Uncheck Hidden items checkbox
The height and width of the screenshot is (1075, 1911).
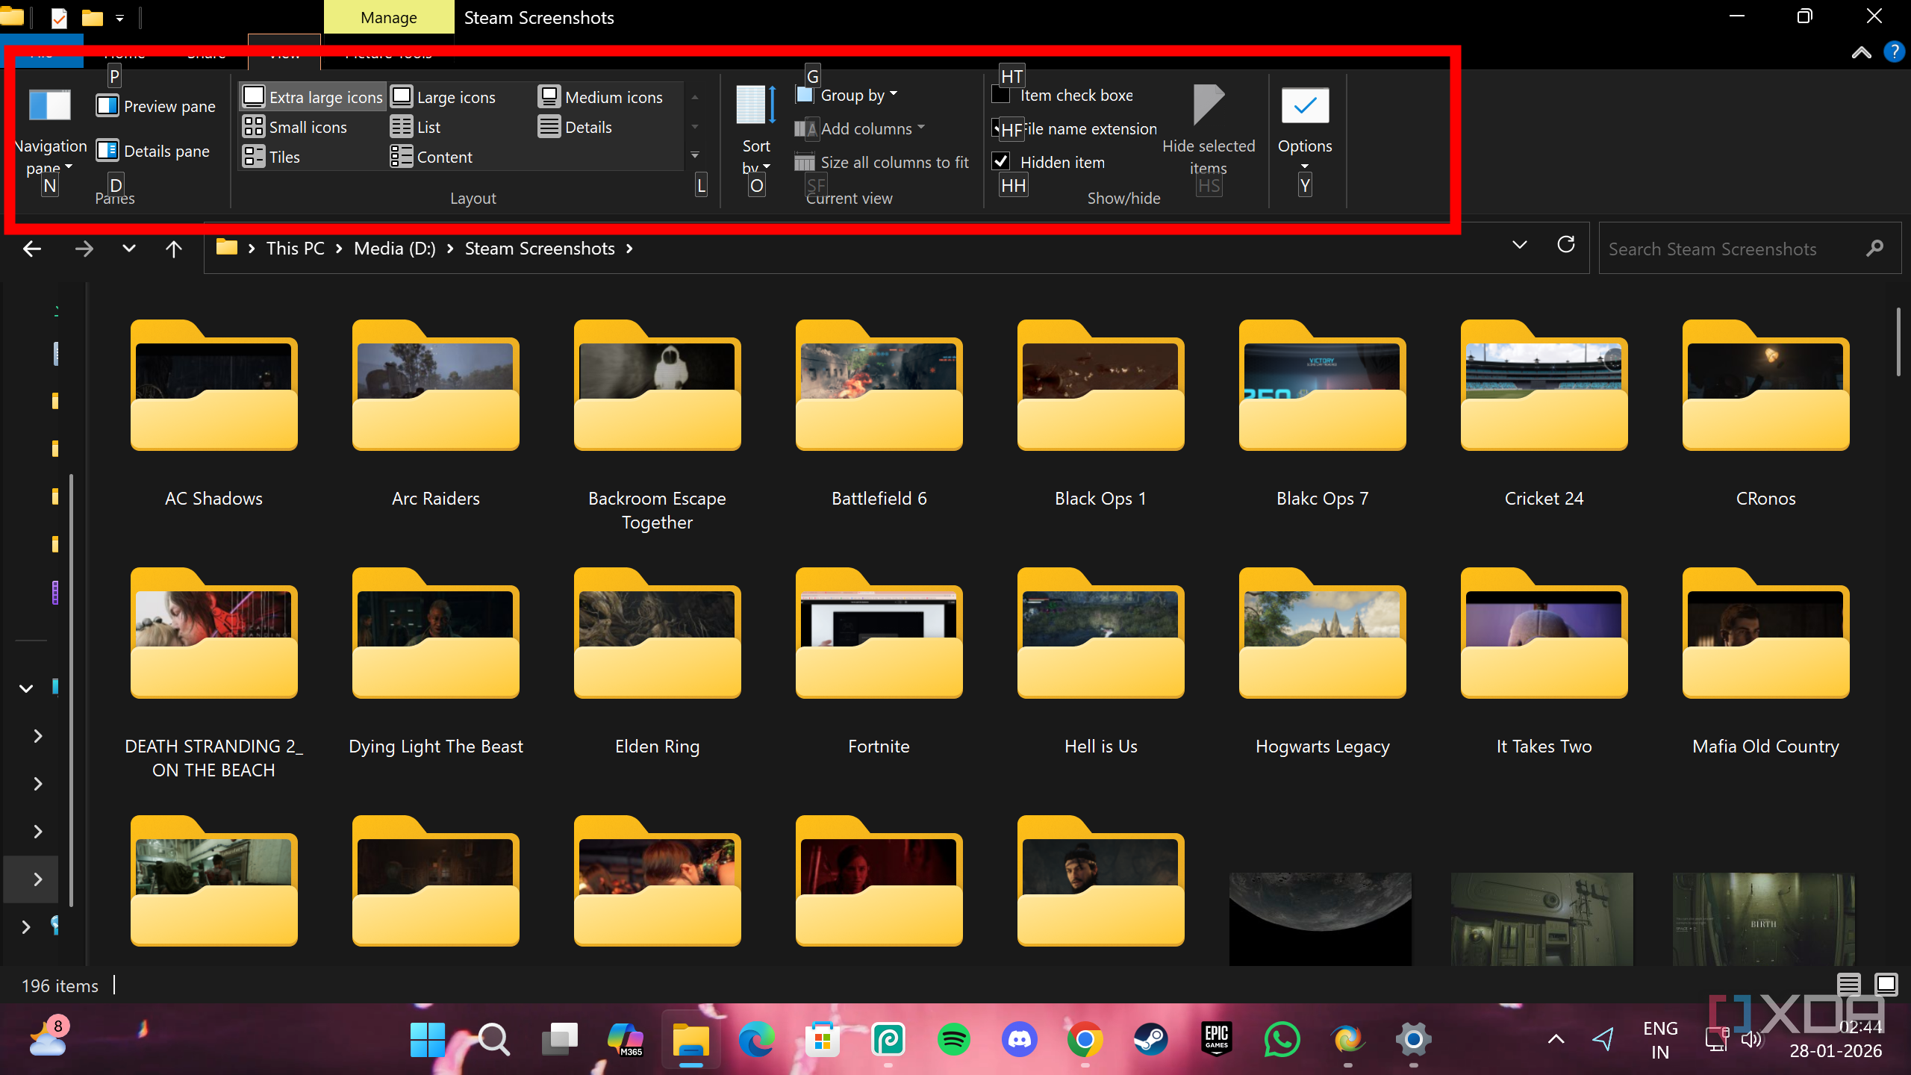1001,161
